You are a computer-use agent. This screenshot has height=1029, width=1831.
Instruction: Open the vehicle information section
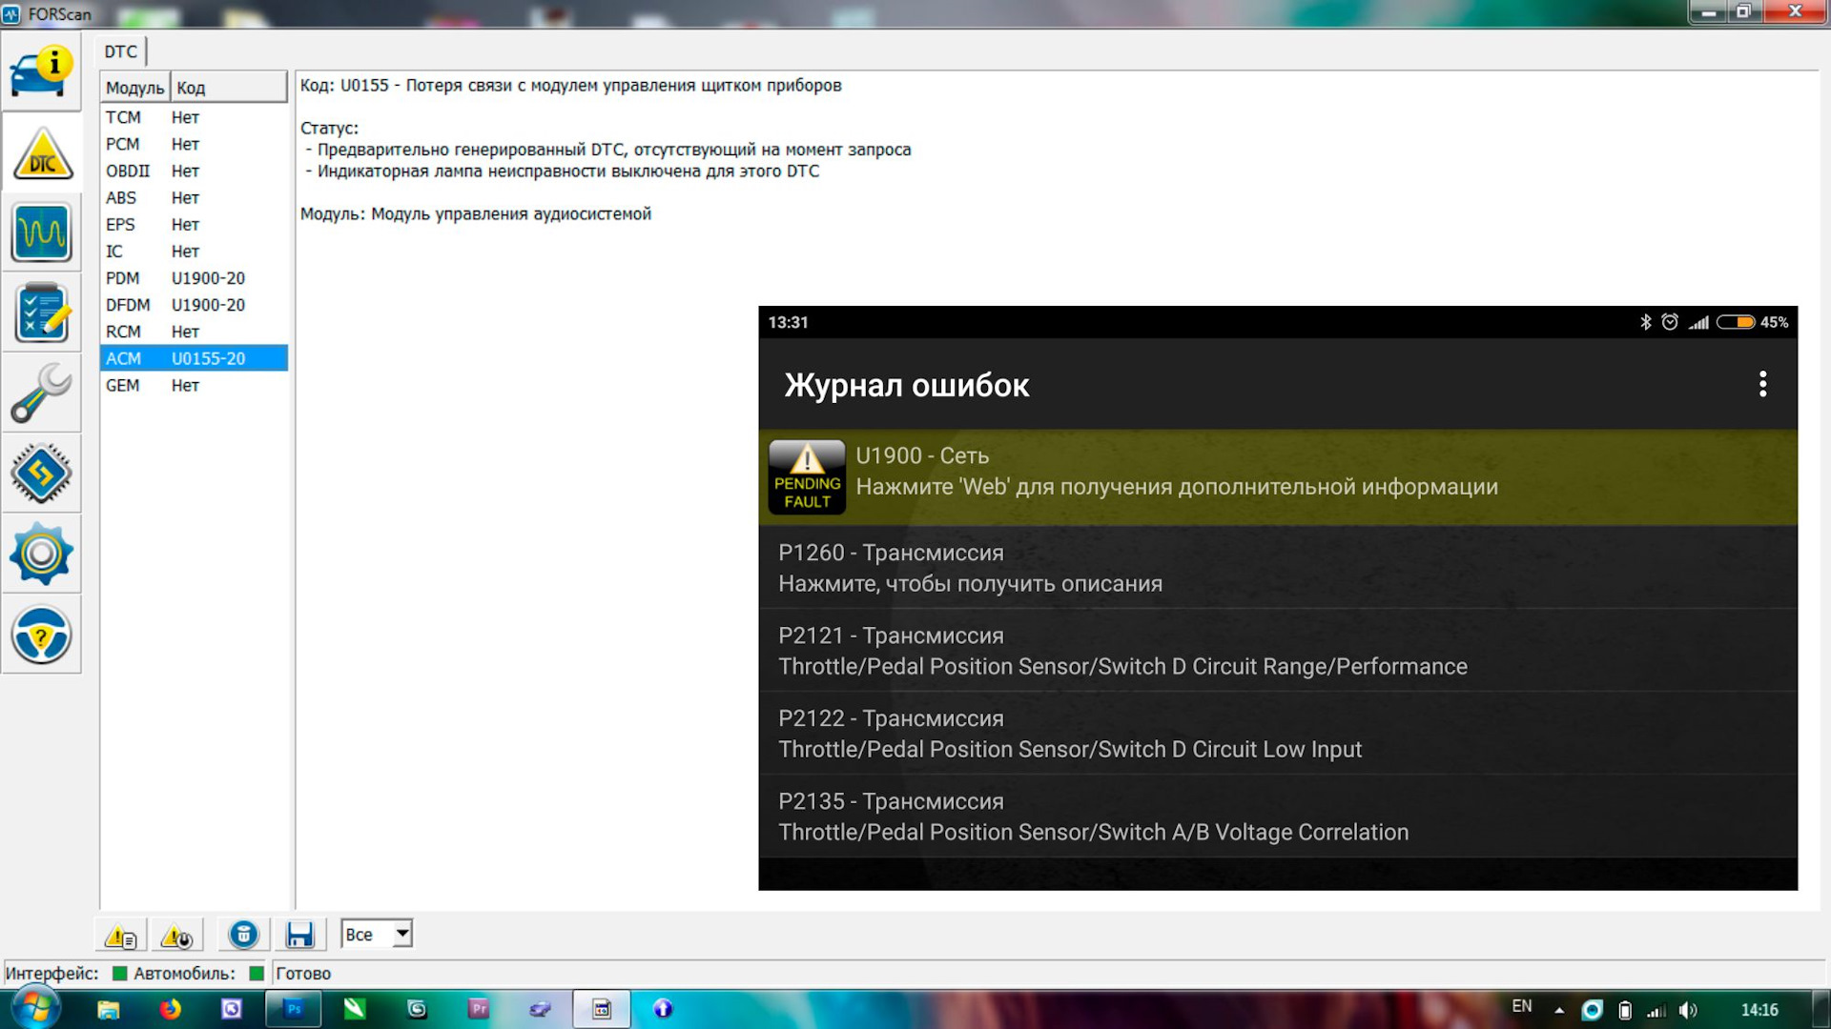(x=41, y=72)
